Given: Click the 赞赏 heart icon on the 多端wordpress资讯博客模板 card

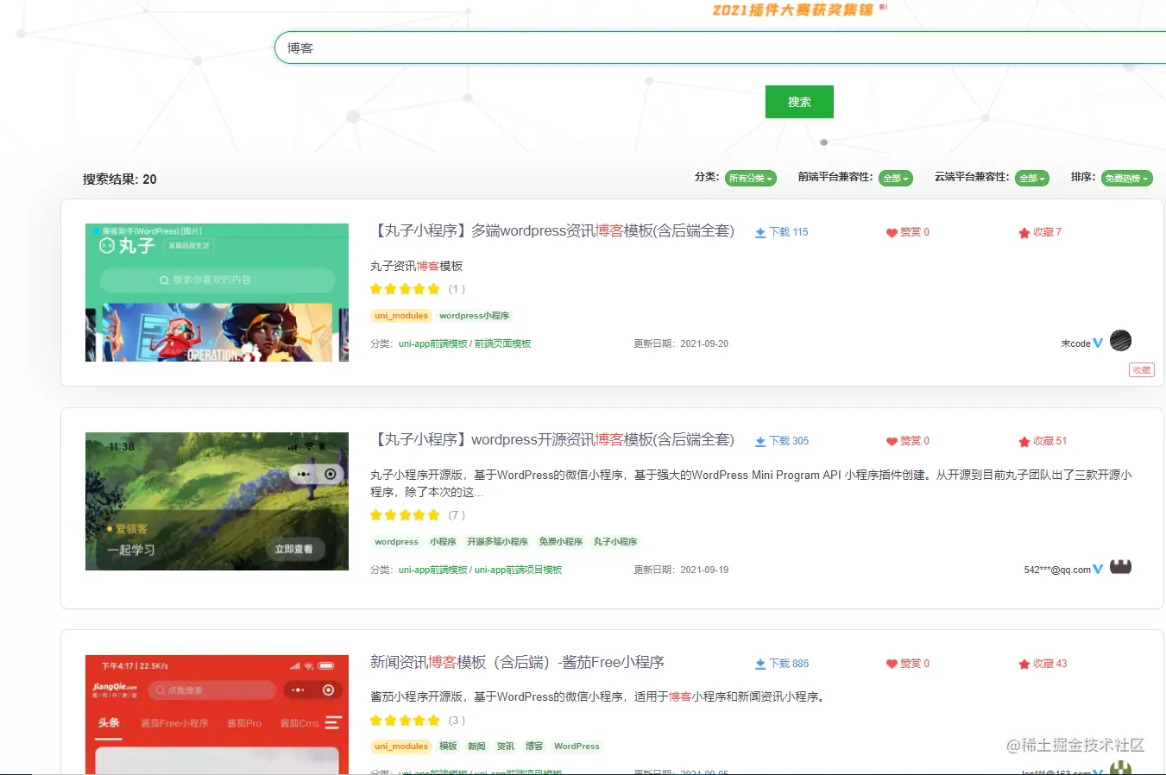Looking at the screenshot, I should point(892,233).
